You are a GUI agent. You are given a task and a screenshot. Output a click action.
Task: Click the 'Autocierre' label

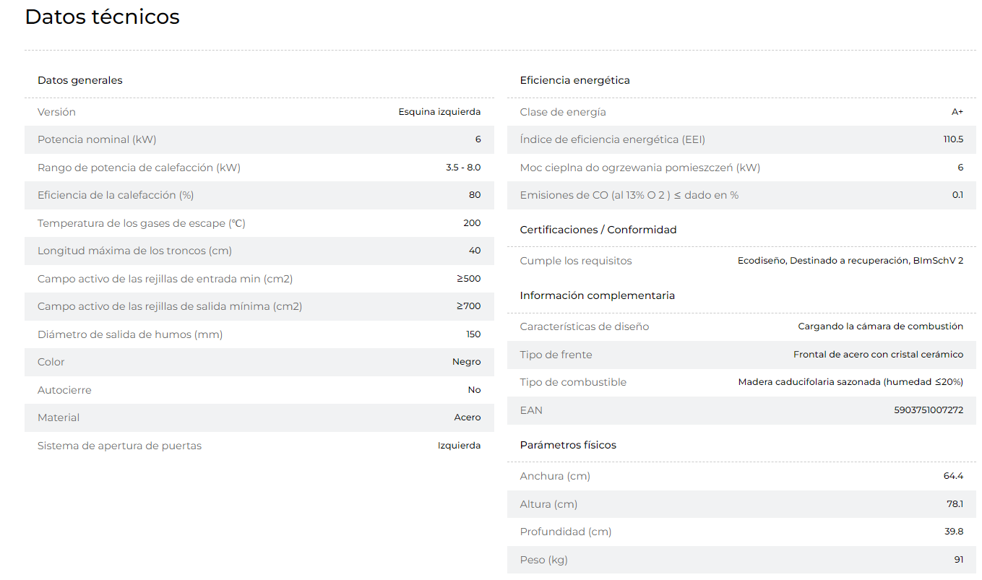point(64,390)
